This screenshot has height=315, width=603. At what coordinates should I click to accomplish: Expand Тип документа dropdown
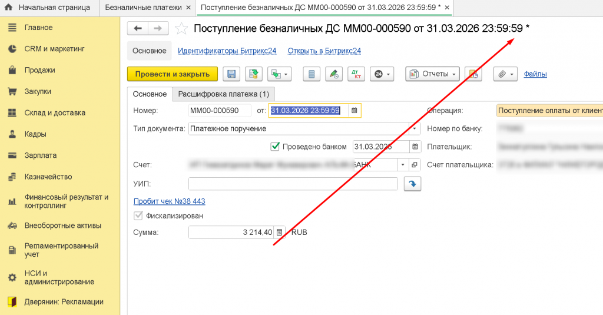point(415,128)
